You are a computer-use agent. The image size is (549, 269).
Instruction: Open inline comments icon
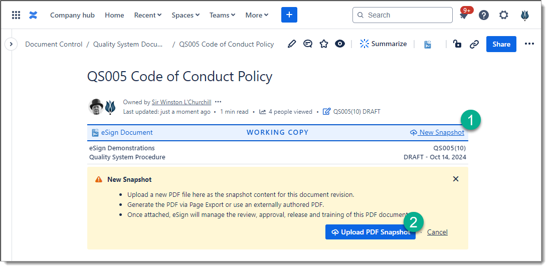pyautogui.click(x=308, y=44)
